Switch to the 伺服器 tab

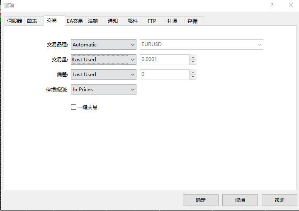pos(15,21)
